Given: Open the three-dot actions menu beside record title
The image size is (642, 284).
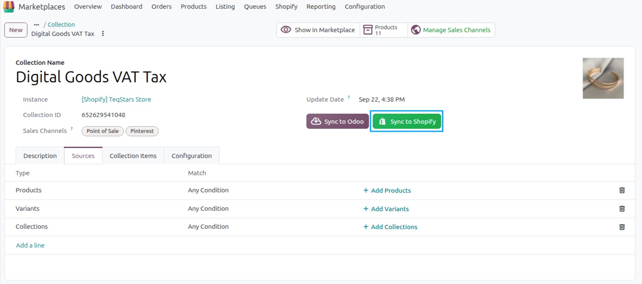Looking at the screenshot, I should point(103,33).
